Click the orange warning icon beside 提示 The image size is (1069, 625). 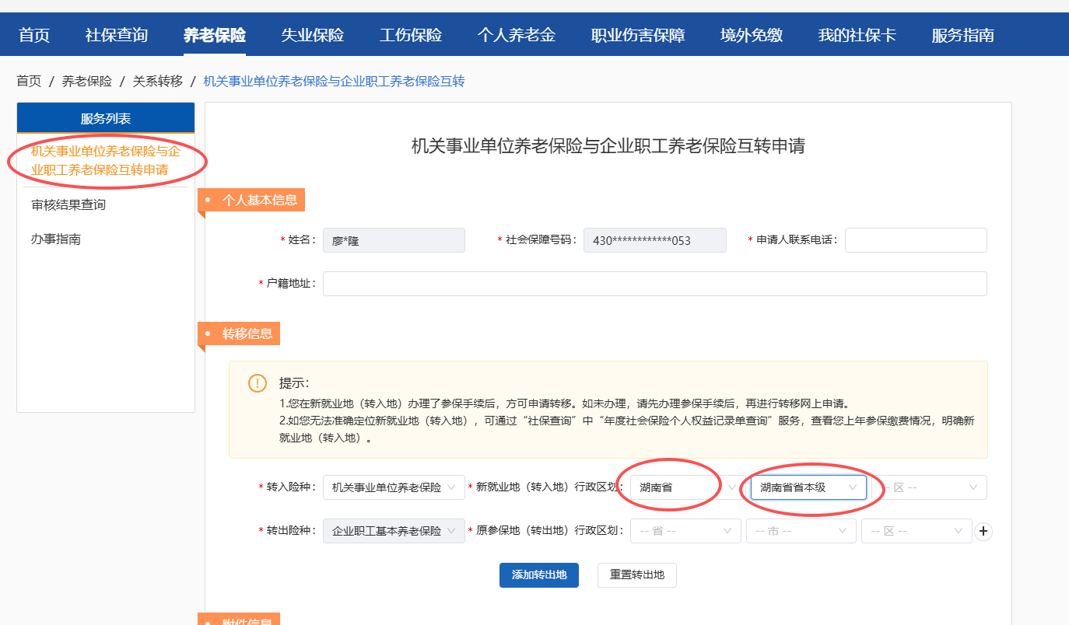pos(257,383)
